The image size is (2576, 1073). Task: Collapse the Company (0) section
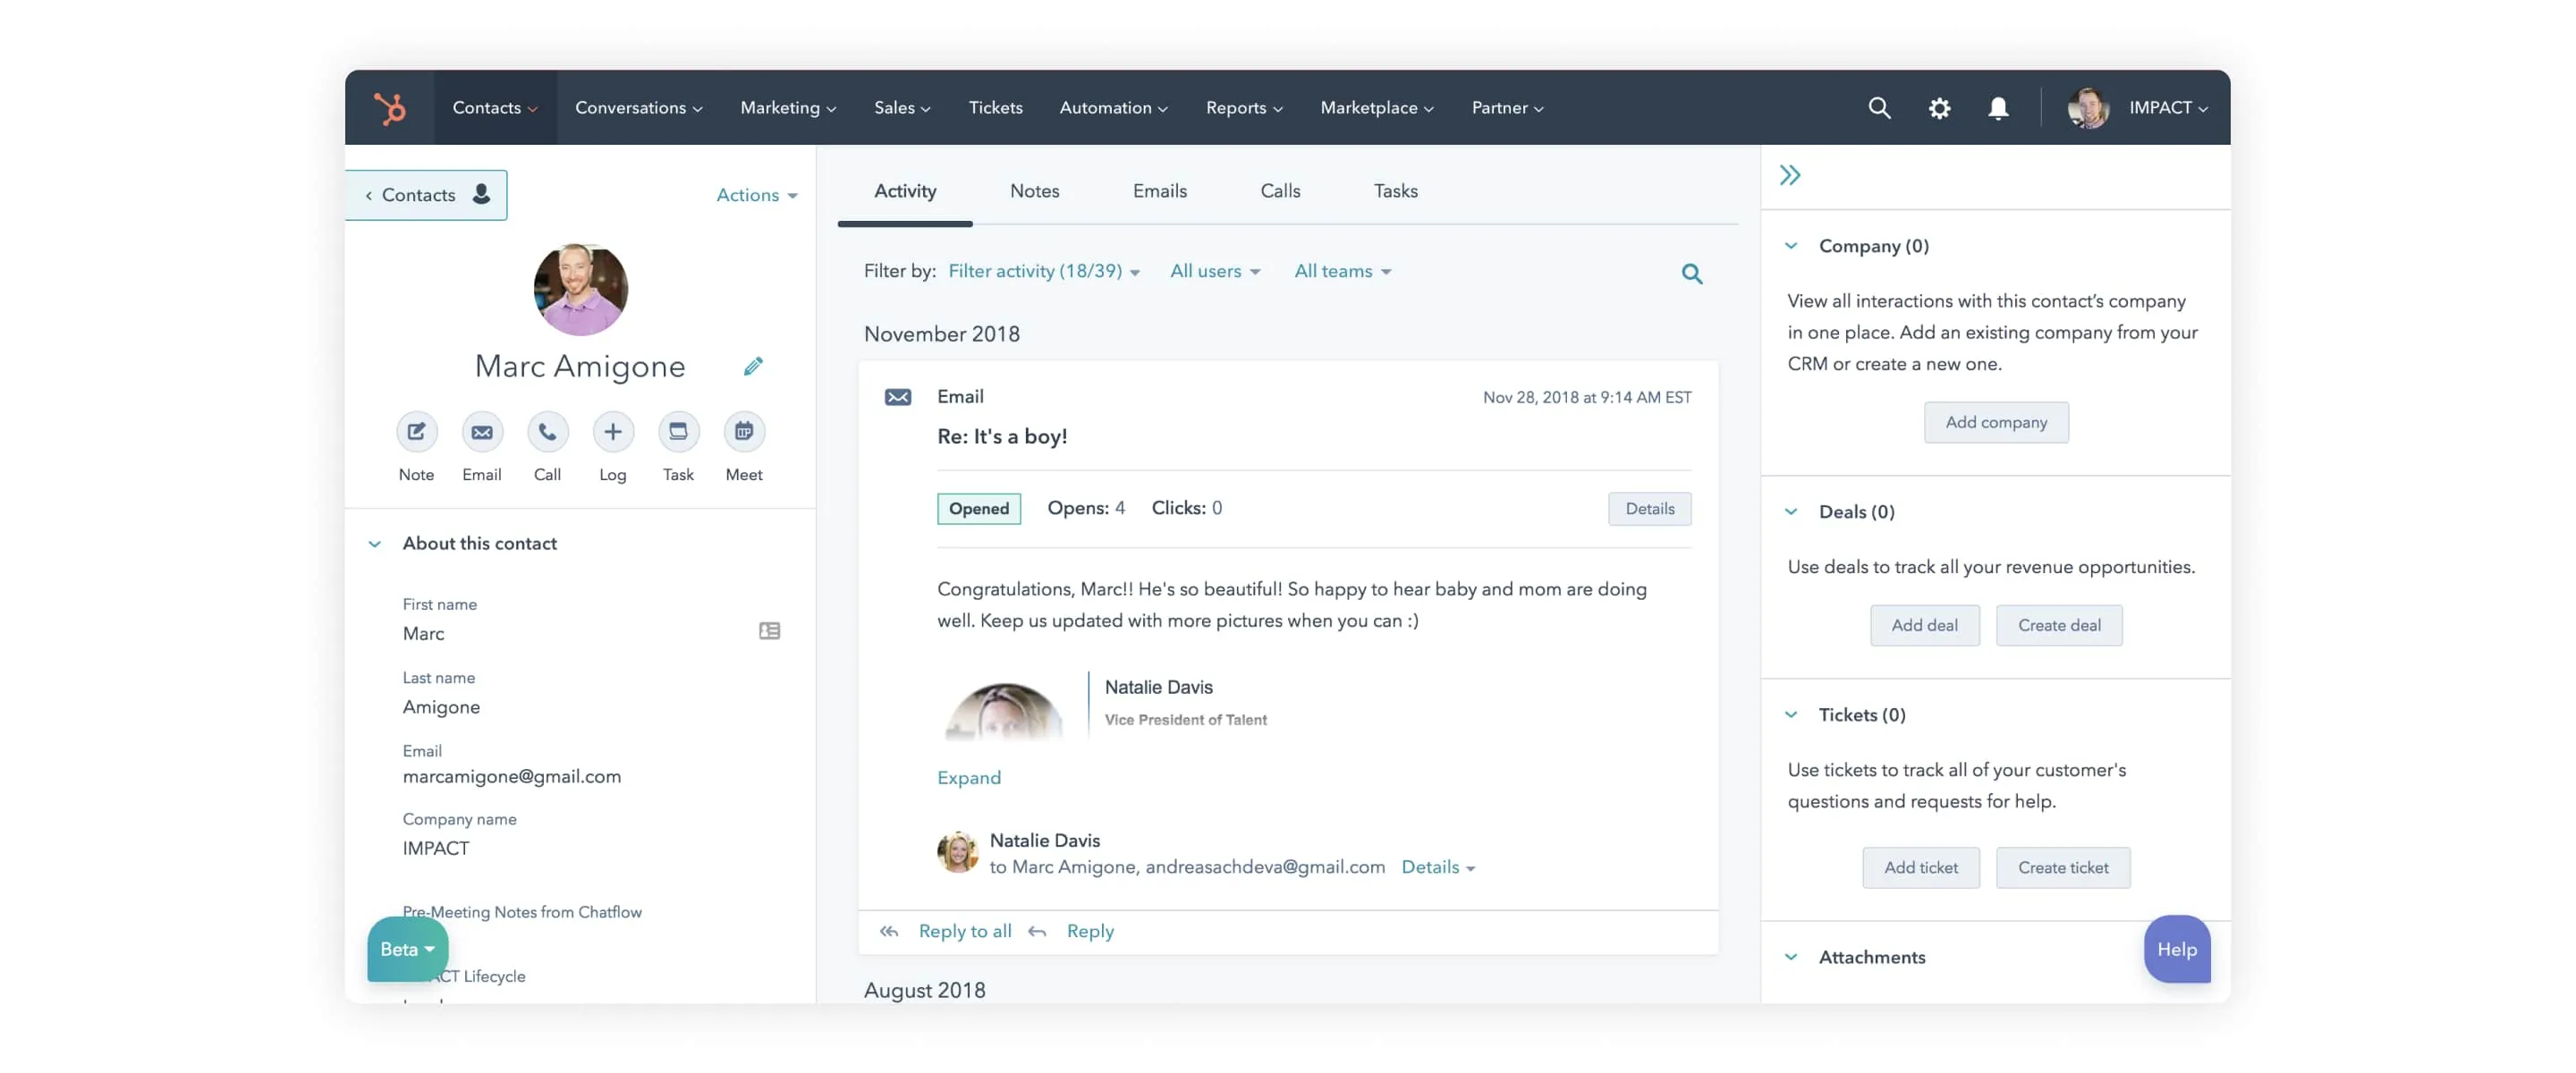(1790, 246)
